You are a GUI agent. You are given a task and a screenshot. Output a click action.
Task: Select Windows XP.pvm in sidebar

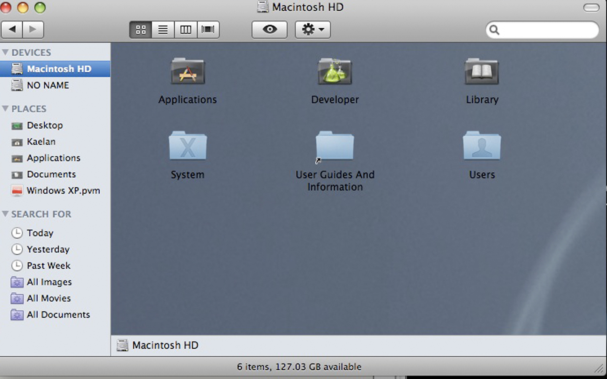(55, 191)
